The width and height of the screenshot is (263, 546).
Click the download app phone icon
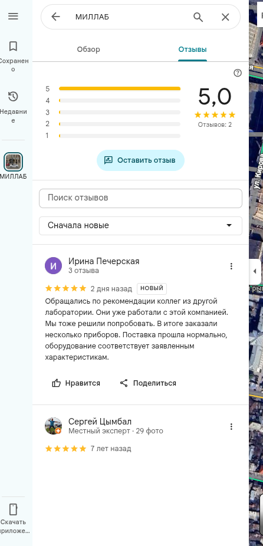point(13,509)
